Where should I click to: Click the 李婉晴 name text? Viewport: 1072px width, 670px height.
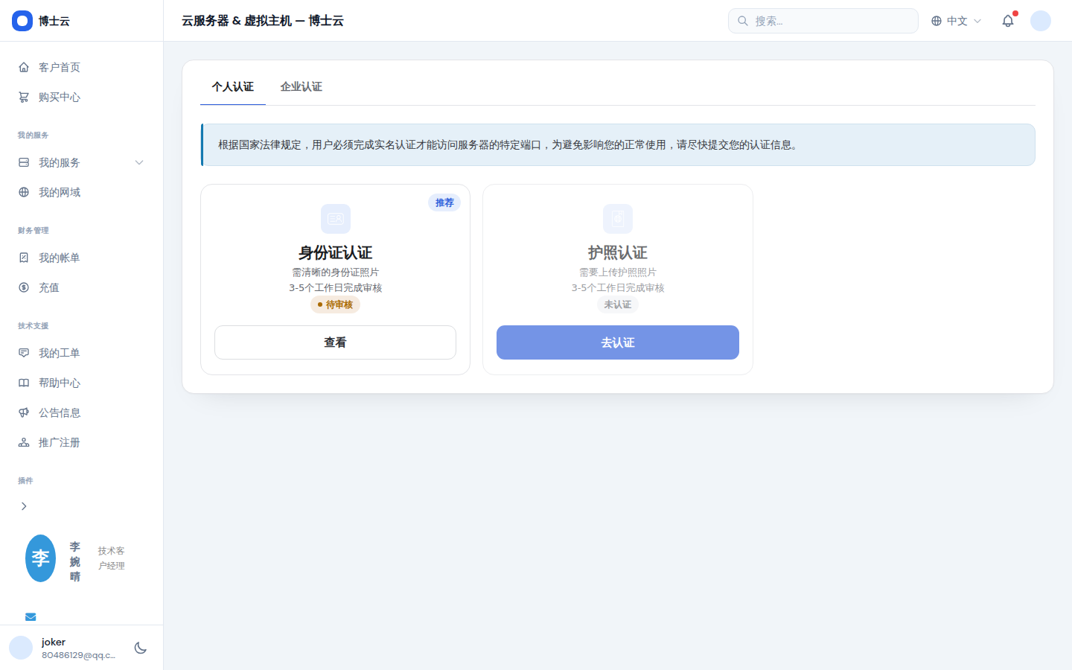(x=75, y=562)
